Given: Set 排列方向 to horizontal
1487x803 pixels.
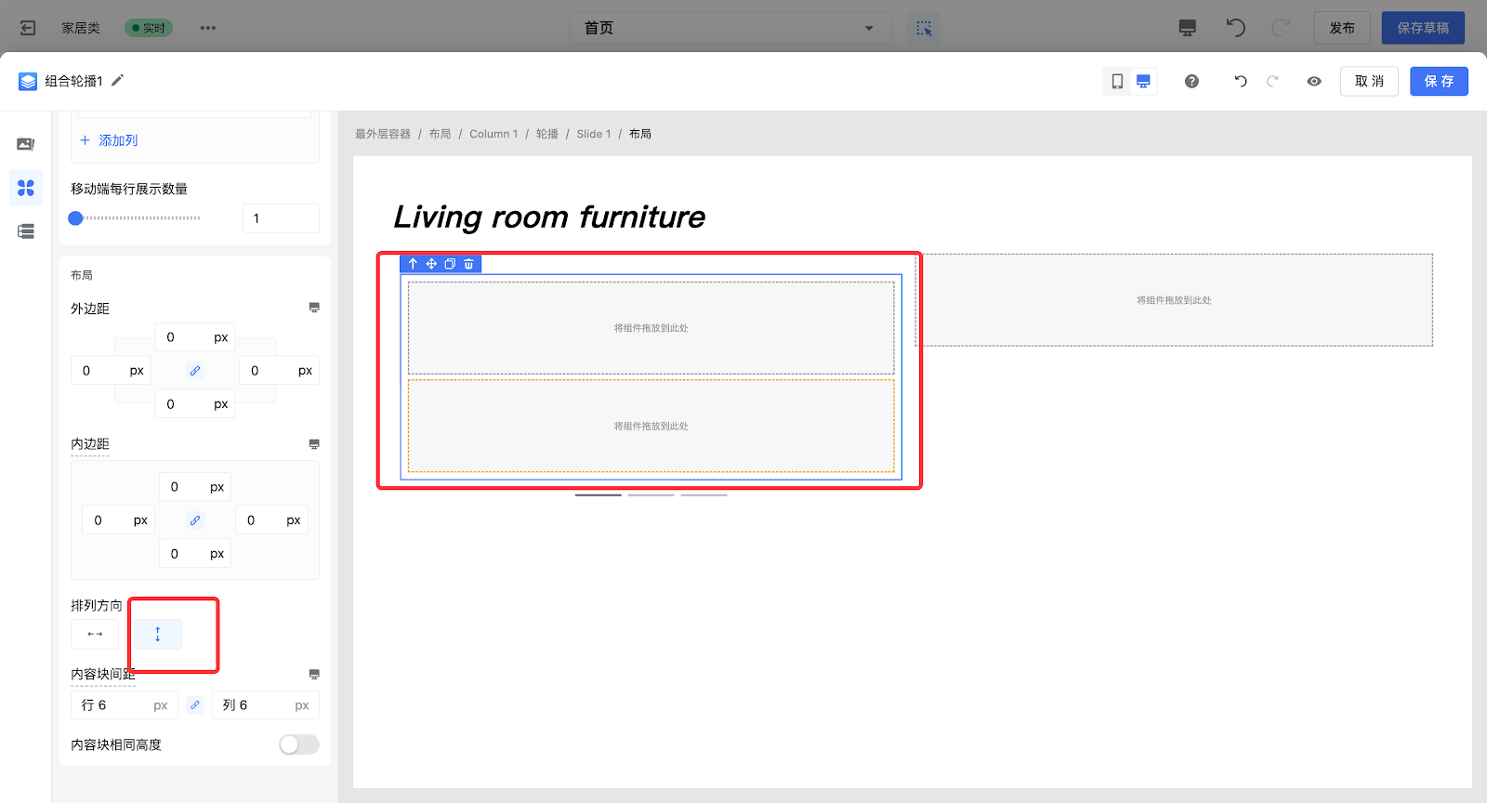Looking at the screenshot, I should pyautogui.click(x=95, y=635).
